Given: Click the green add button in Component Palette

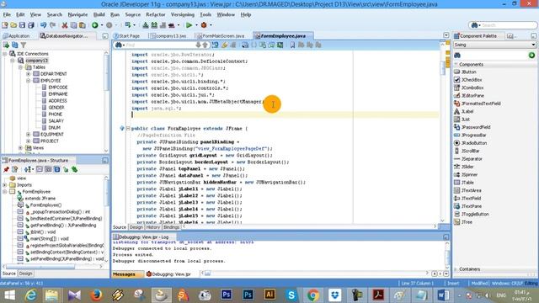Looking at the screenshot, I should 531,56.
